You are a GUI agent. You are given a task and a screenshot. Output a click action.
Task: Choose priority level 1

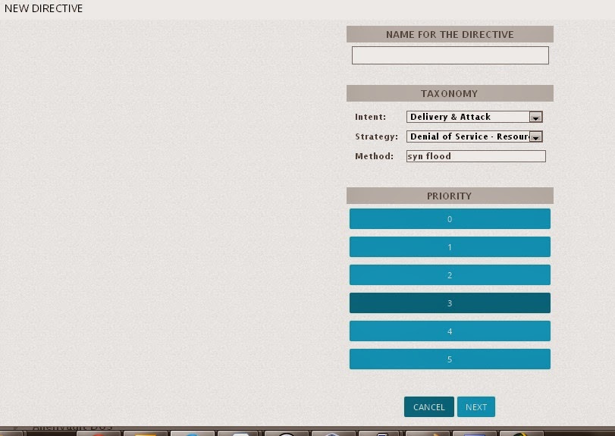click(x=450, y=247)
